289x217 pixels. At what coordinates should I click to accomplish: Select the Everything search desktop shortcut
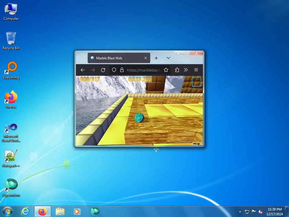[x=11, y=70]
